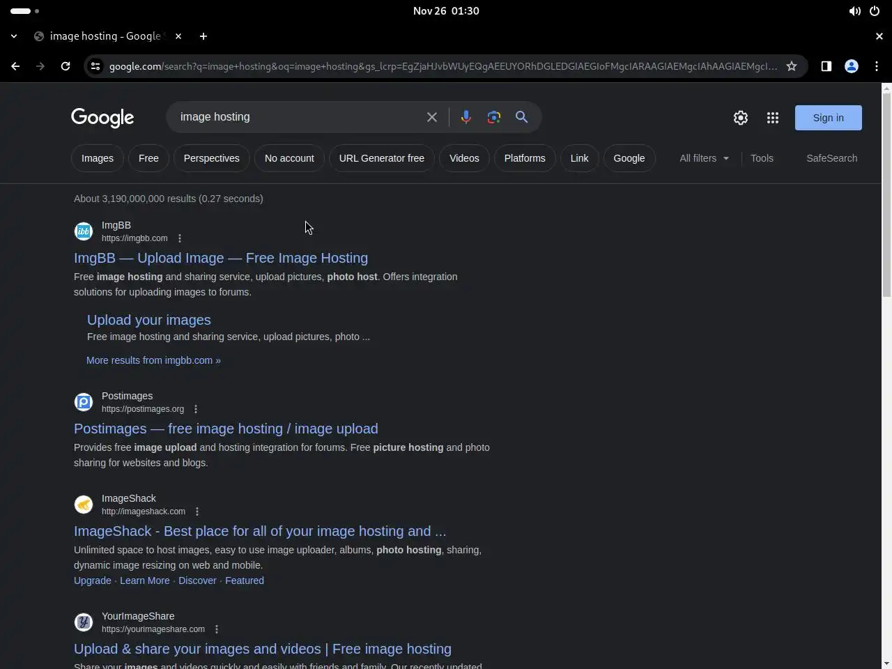Open more options for the YourImageShare result

217,629
